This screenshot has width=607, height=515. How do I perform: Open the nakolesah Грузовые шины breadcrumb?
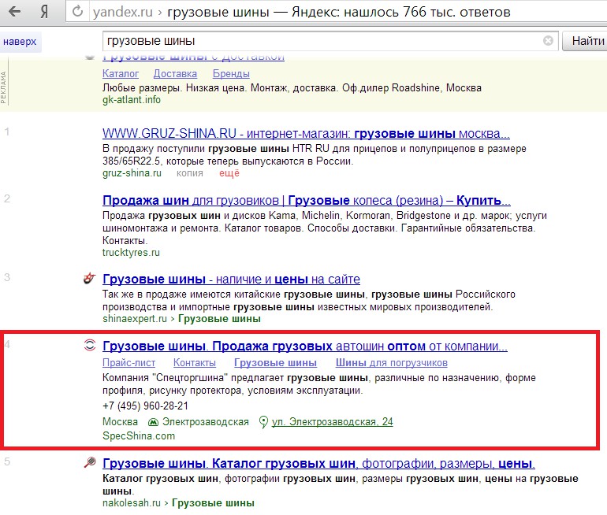click(213, 502)
